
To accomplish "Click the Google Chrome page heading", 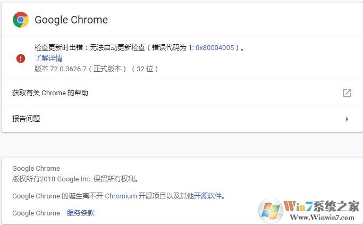I will (x=71, y=20).
